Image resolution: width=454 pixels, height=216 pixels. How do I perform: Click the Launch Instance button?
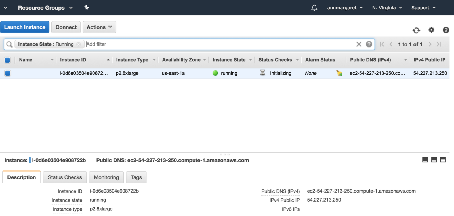(x=25, y=27)
